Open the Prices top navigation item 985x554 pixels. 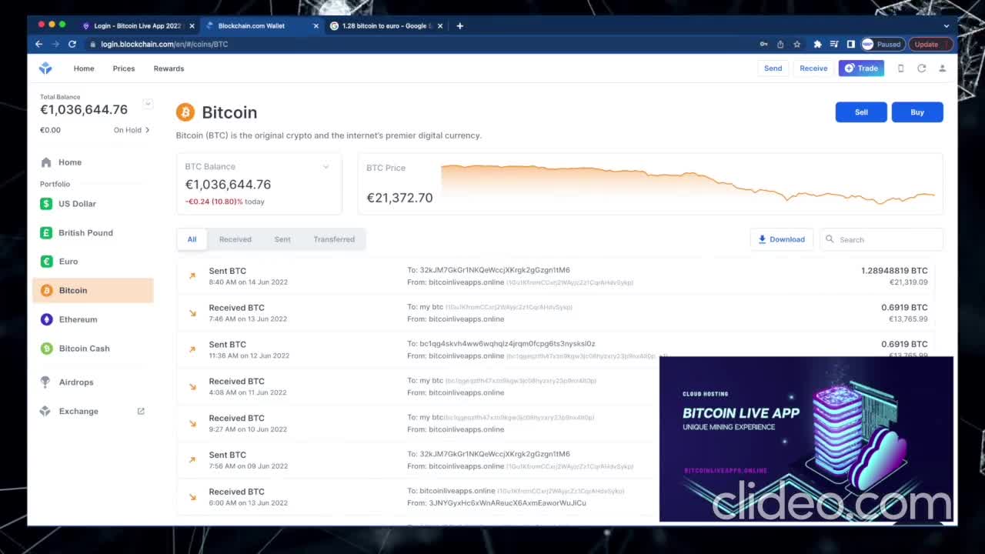pos(124,68)
